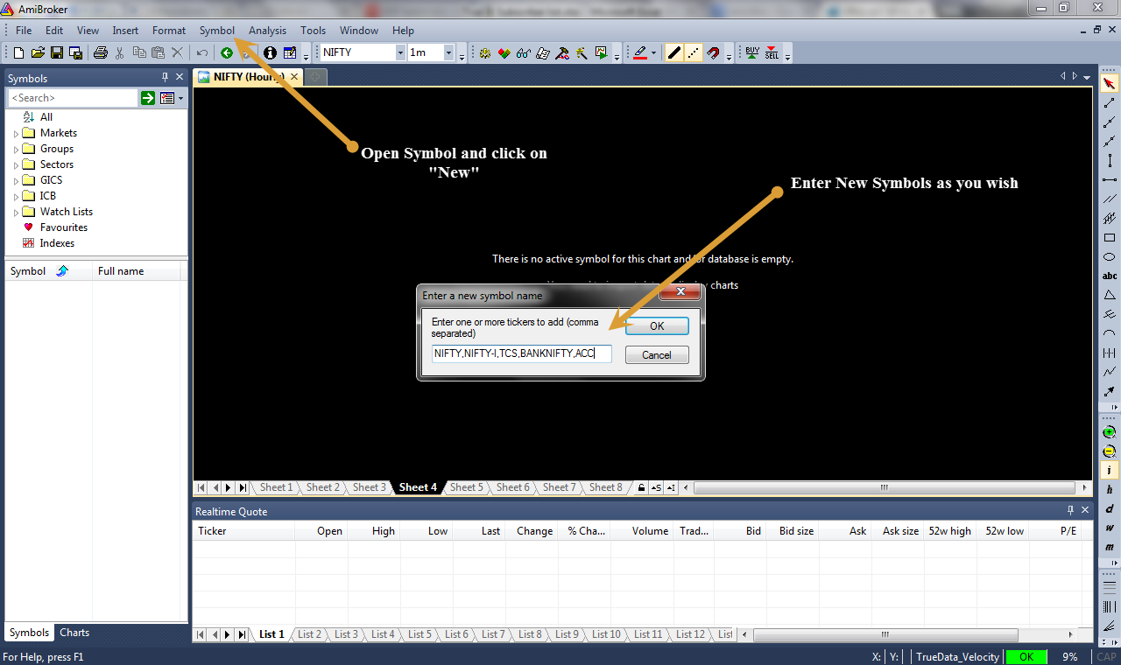The width and height of the screenshot is (1121, 665).
Task: Click the Favourites item in symbols tree
Action: (x=64, y=227)
